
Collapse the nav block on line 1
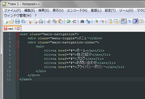[x=17, y=34]
